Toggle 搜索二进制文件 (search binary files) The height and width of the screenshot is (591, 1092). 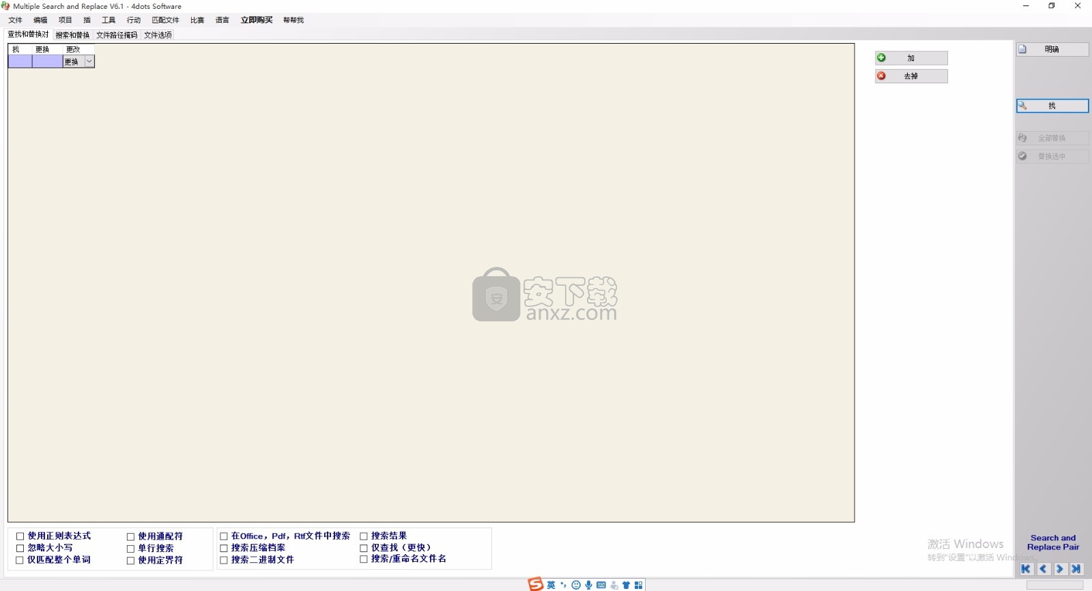point(224,560)
